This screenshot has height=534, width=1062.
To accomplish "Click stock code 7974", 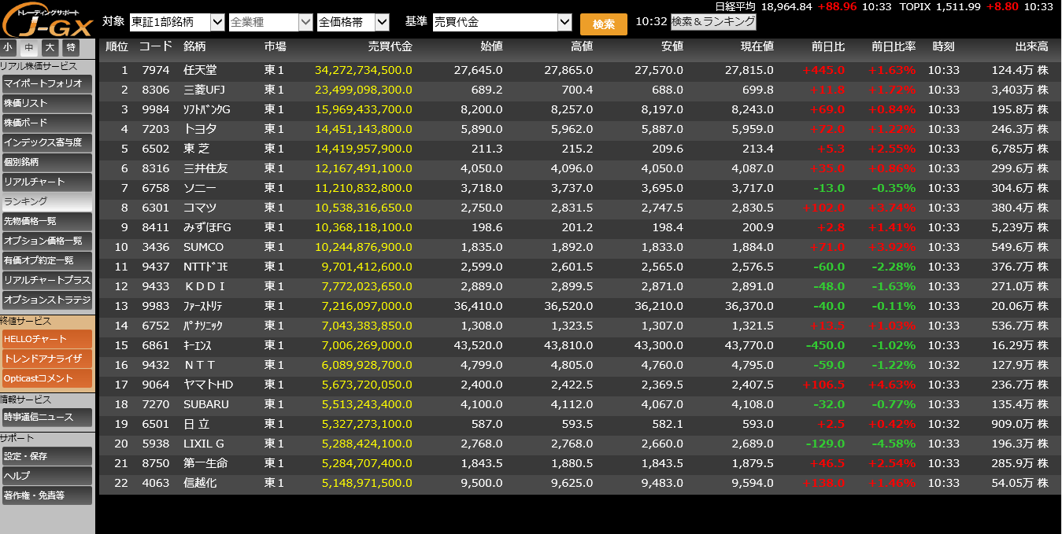I will click(156, 70).
